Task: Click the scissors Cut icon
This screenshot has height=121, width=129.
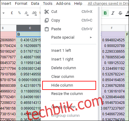Action: click(47, 12)
